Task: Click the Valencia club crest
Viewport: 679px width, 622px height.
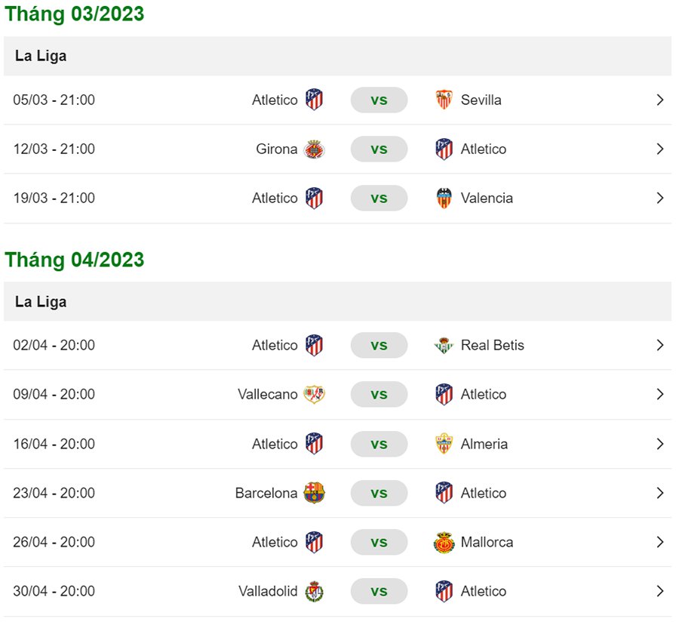Action: tap(444, 199)
